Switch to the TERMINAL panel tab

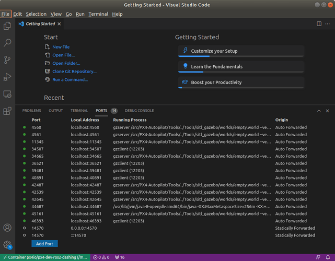pyautogui.click(x=79, y=111)
